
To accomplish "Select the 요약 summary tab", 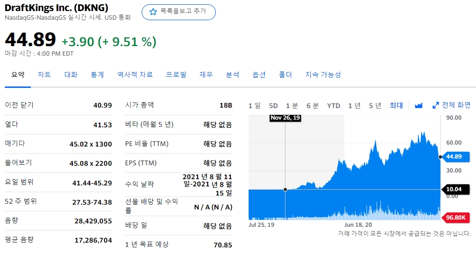I will point(18,75).
